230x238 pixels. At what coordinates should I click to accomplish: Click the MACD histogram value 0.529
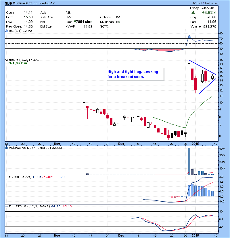60,177
